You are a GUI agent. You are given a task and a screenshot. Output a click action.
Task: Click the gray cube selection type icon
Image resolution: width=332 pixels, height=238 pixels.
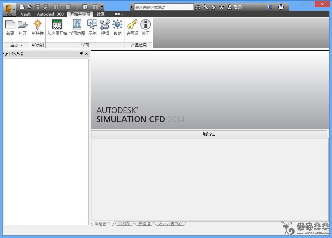click(68, 7)
